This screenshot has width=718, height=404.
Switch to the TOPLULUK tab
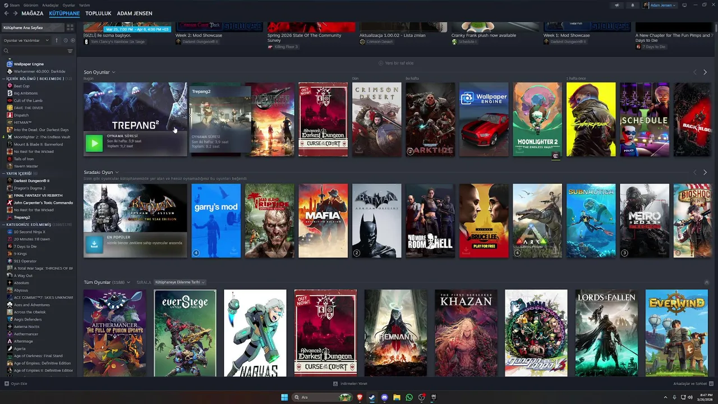click(x=98, y=13)
